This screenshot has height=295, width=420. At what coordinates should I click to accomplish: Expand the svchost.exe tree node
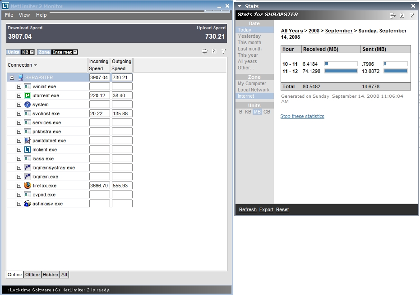[x=19, y=113]
